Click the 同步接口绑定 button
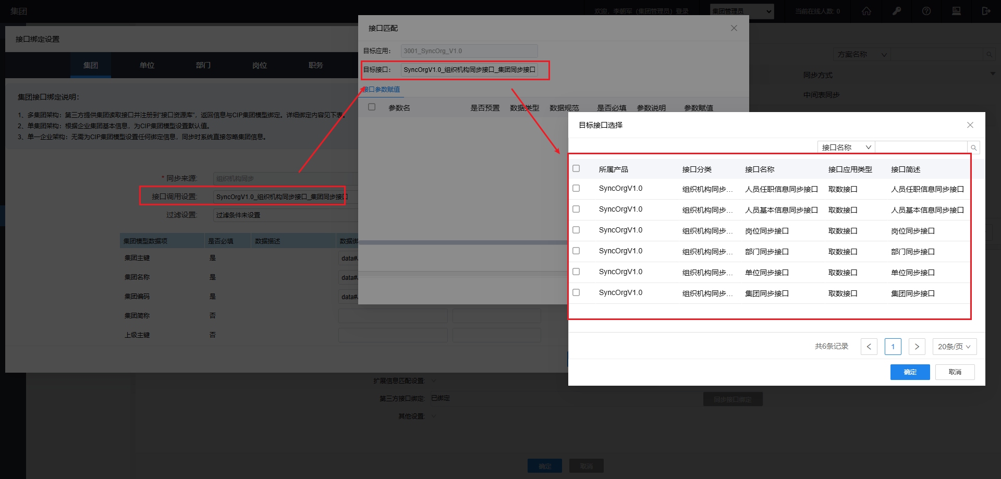 pos(733,399)
